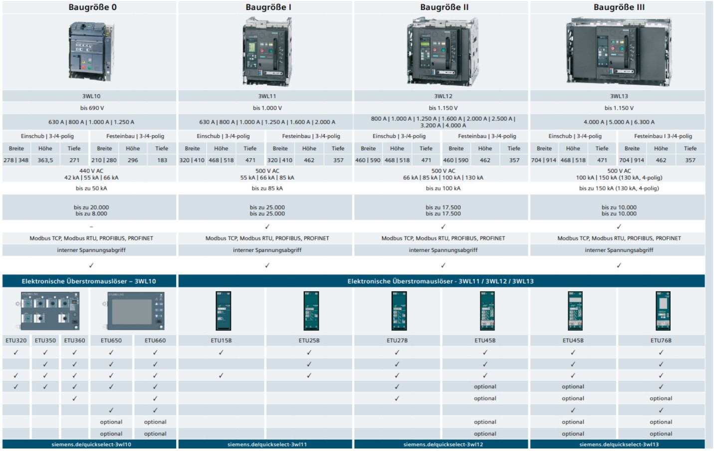Image resolution: width=714 pixels, height=451 pixels.
Task: Select the 'ETU45B' label next to ETU76B
Action: [573, 341]
